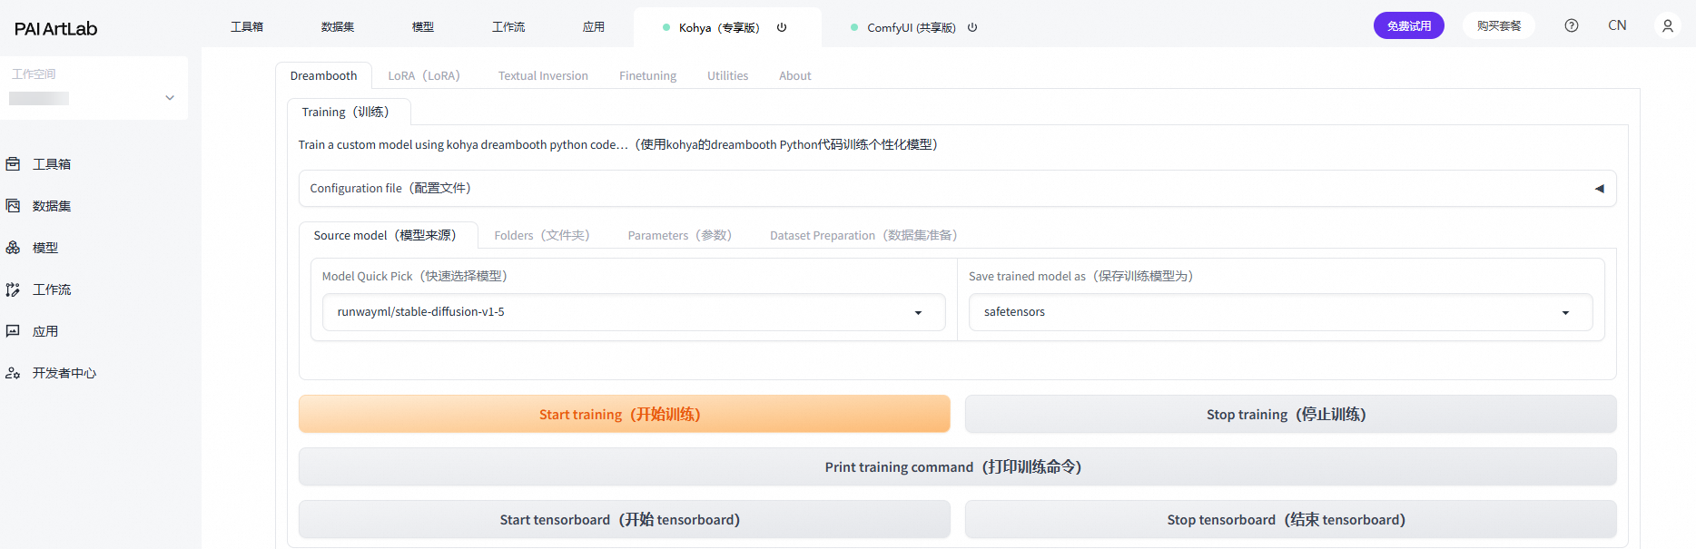Click the blurred workspace name field
1696x549 pixels.
(x=39, y=98)
